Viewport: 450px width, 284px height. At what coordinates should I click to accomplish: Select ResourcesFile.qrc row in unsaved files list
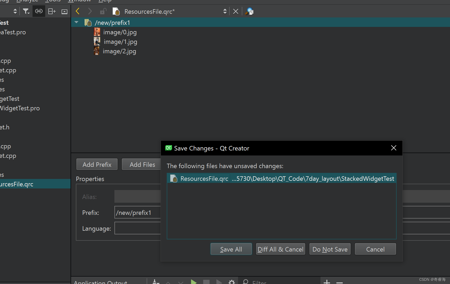pos(282,178)
